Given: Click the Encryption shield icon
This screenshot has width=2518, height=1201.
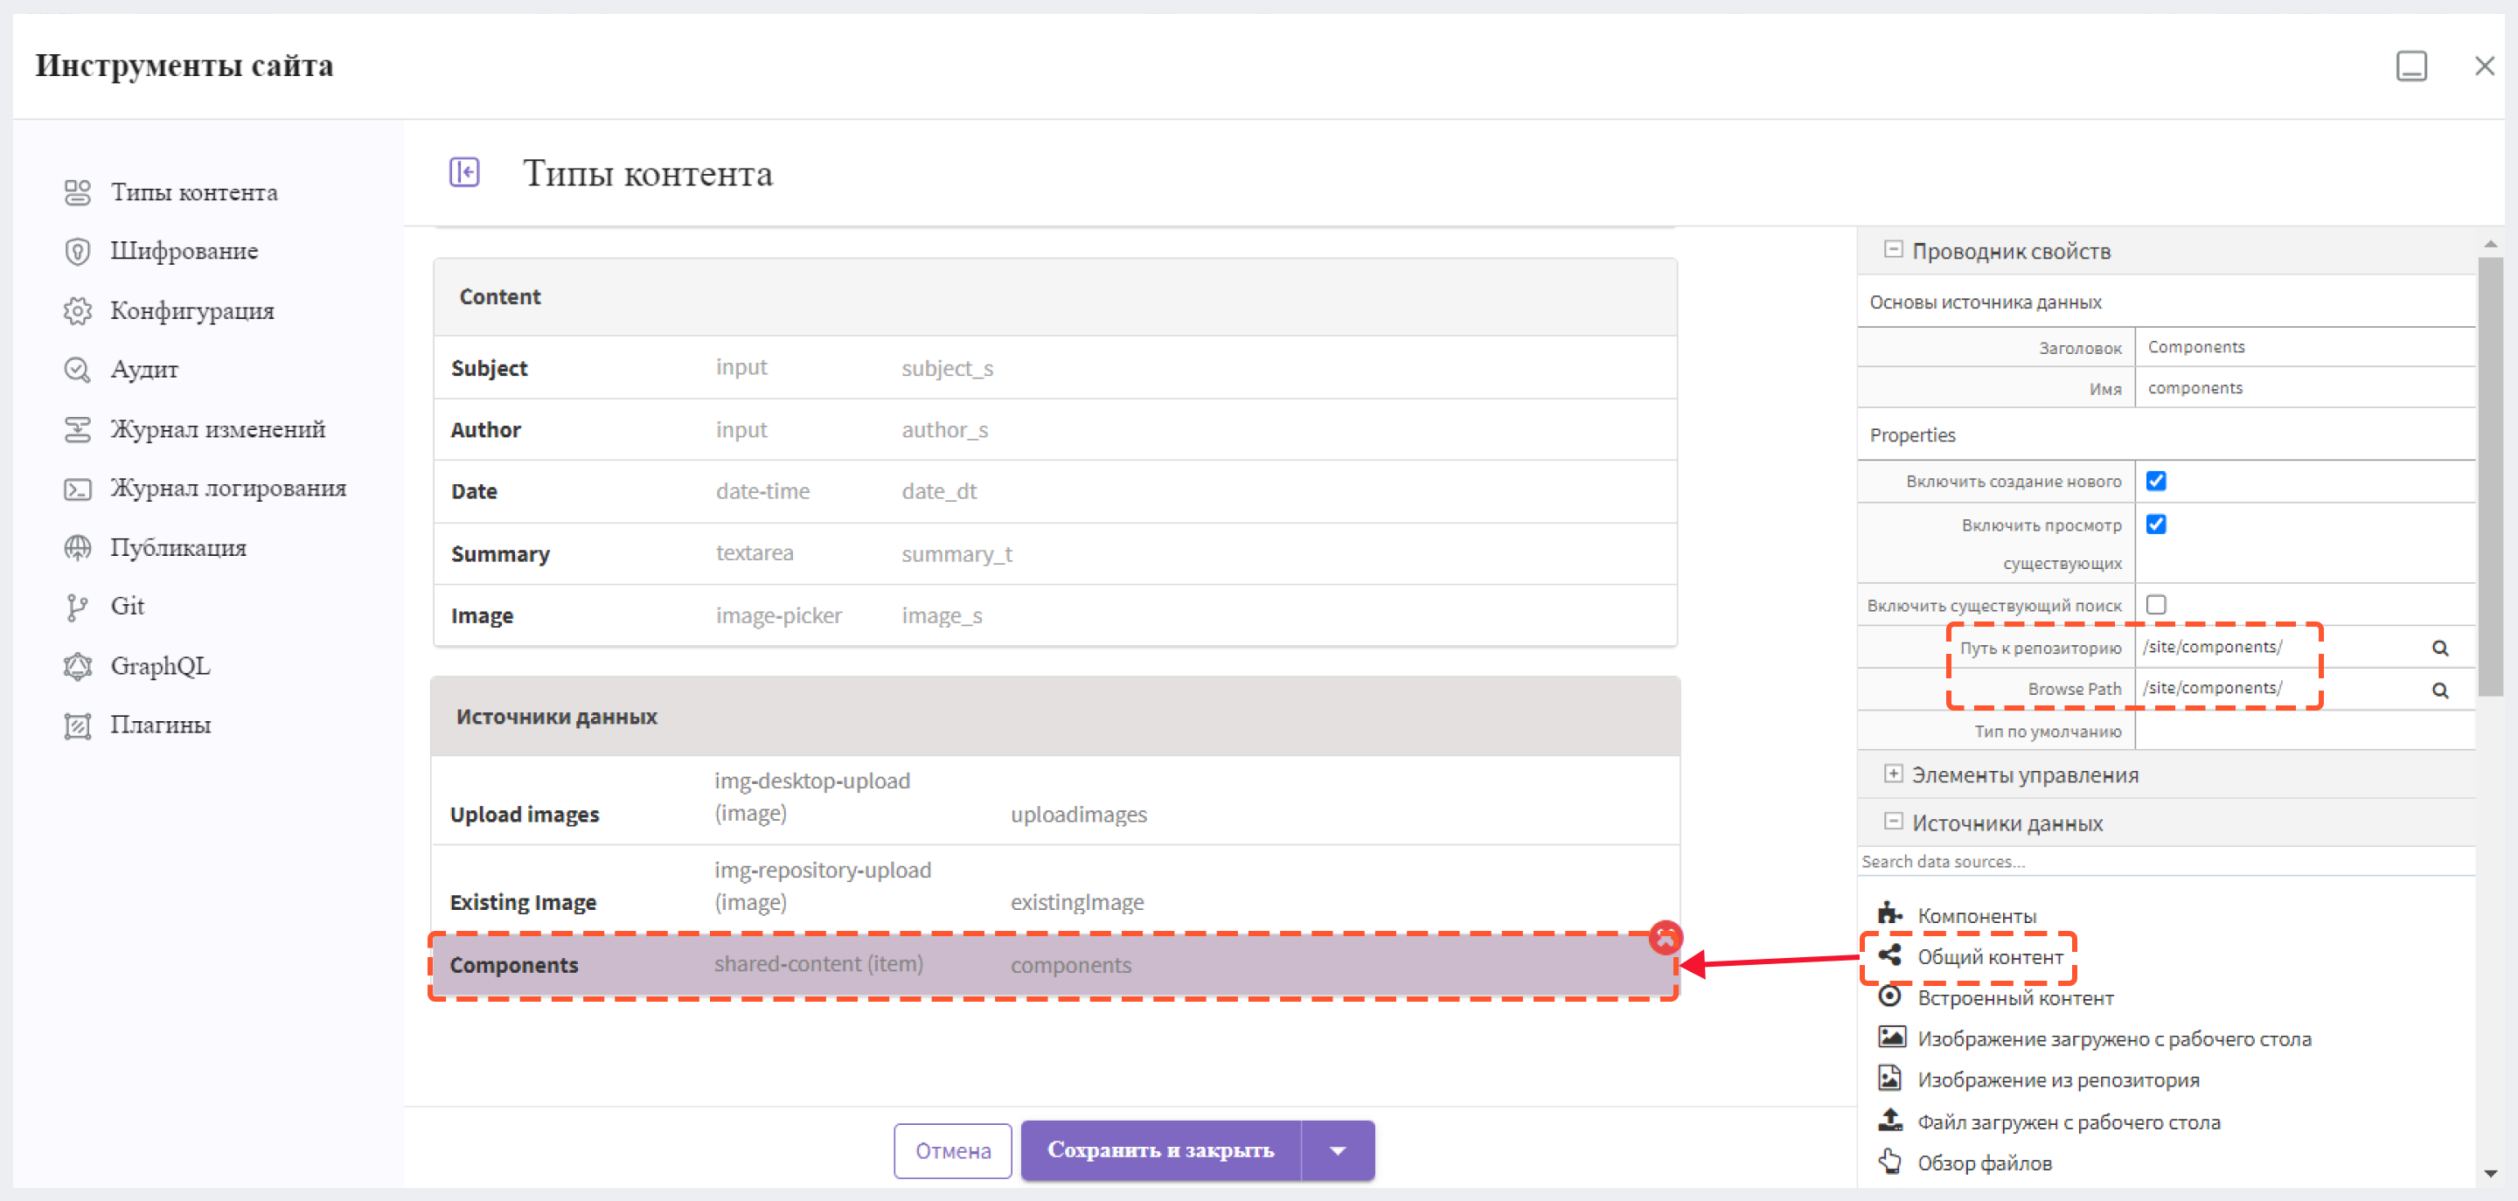Looking at the screenshot, I should pos(77,251).
